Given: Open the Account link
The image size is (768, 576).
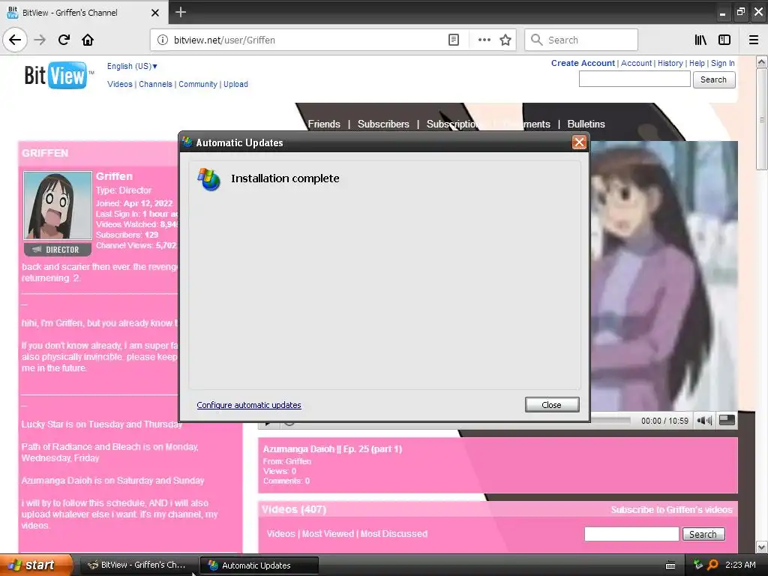Looking at the screenshot, I should pyautogui.click(x=636, y=63).
